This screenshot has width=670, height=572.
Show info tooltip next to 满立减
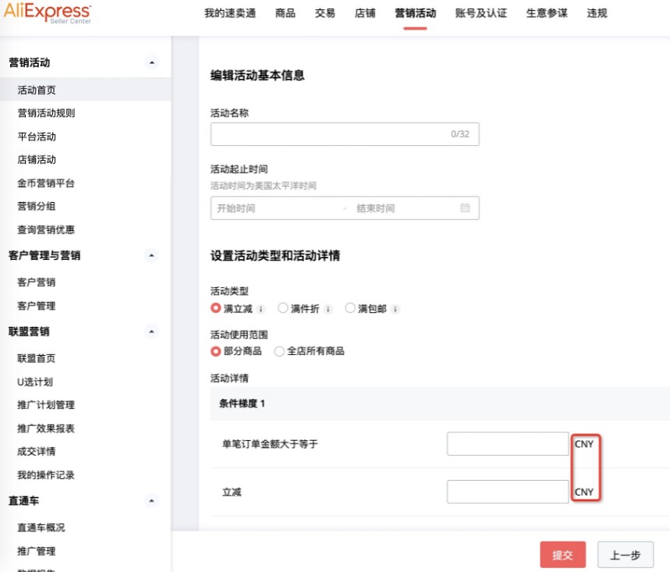point(261,309)
